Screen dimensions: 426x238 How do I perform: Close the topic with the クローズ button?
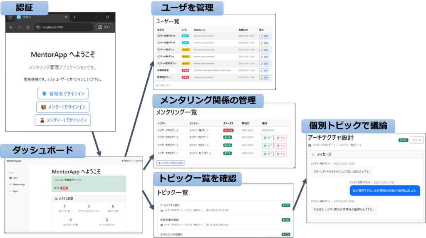tap(416, 140)
